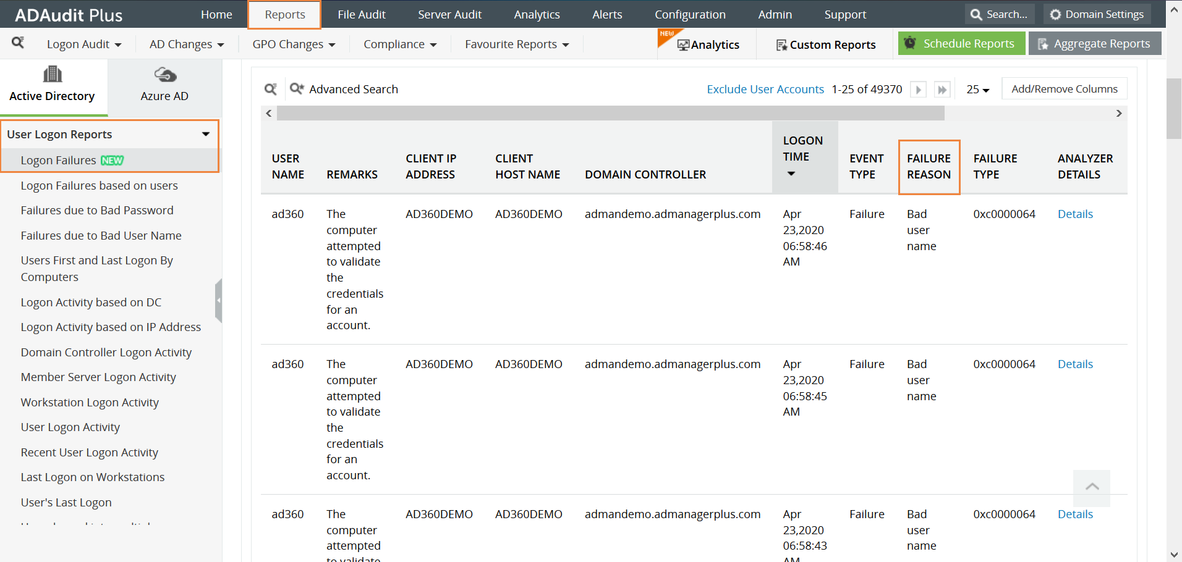The image size is (1182, 562).
Task: Change rows per page from 25
Action: tap(978, 90)
